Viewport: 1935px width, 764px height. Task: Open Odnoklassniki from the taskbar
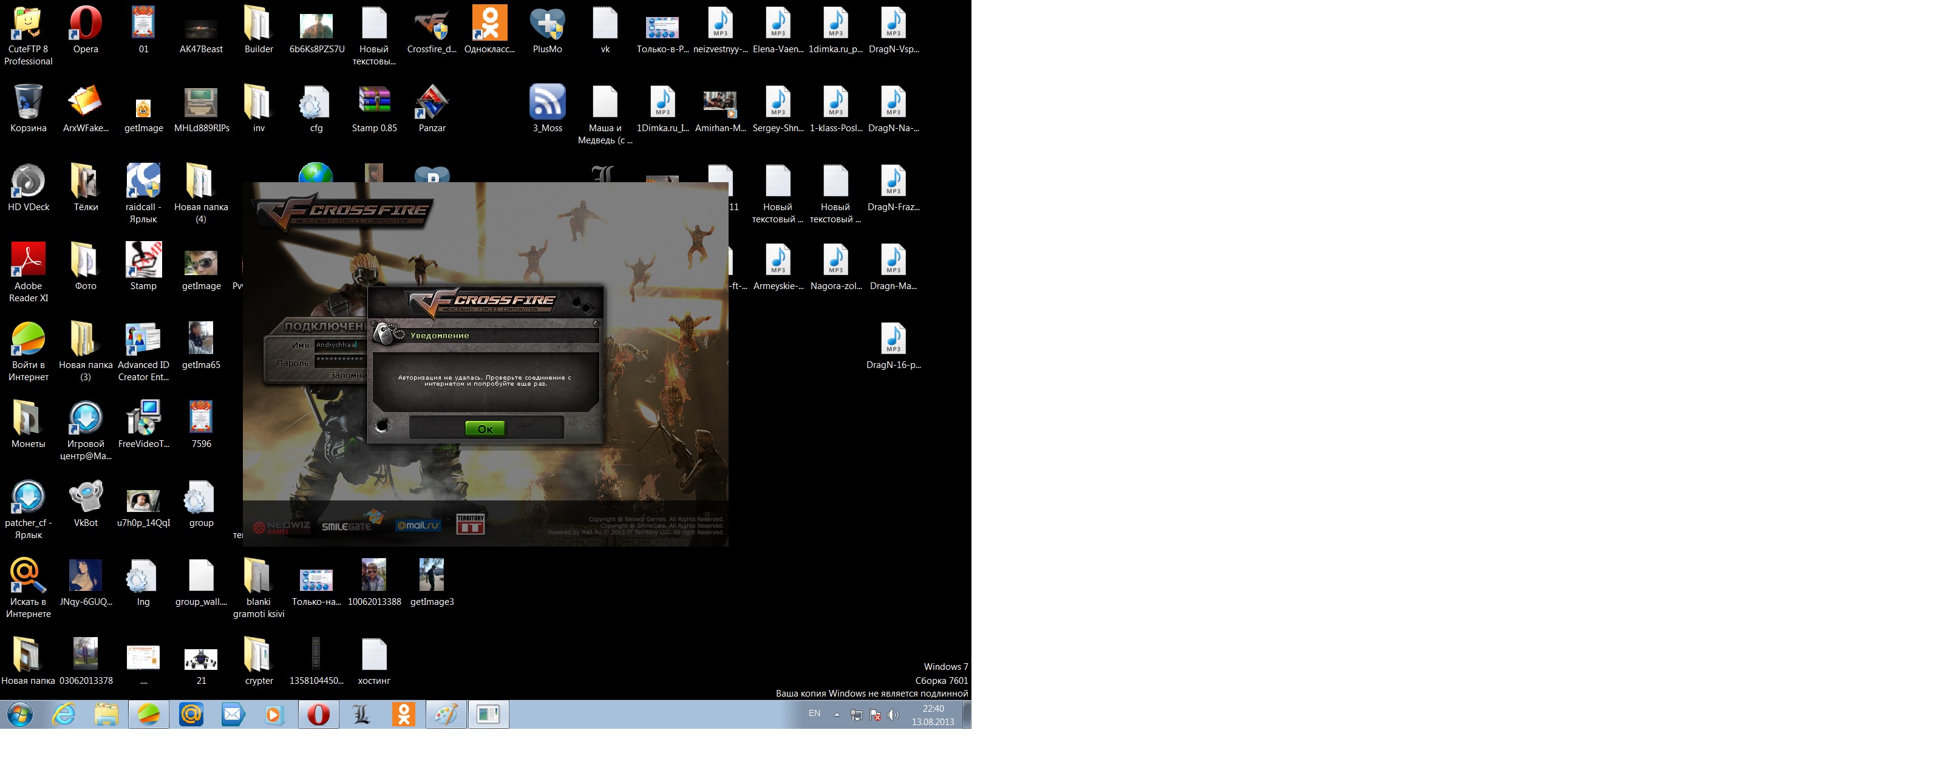(x=403, y=714)
